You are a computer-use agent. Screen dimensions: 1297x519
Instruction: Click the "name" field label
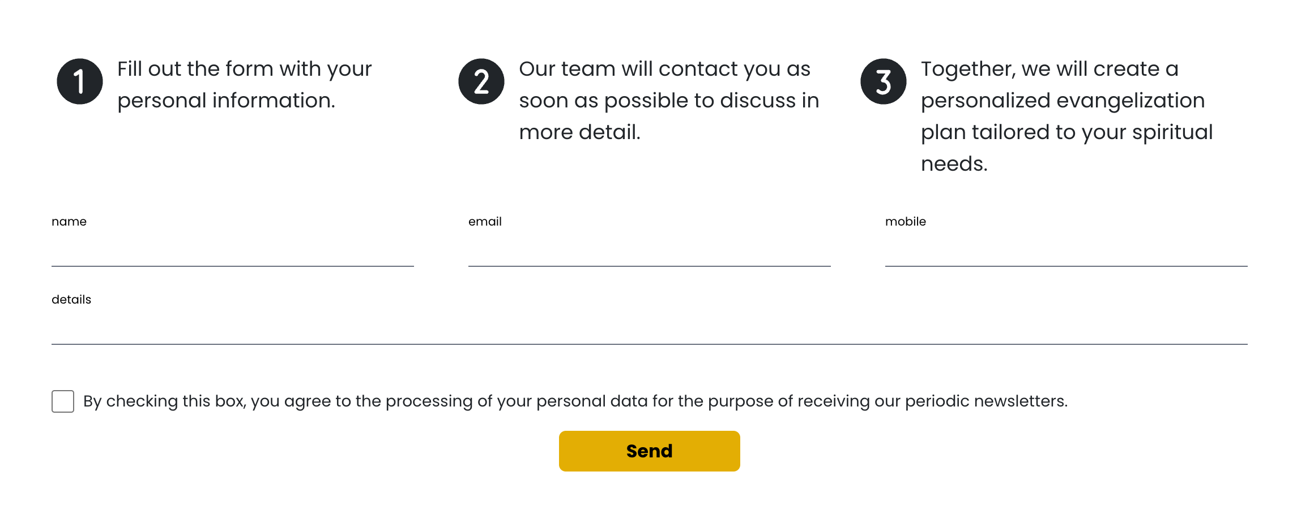69,222
